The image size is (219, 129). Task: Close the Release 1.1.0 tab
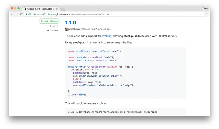tap(57, 9)
